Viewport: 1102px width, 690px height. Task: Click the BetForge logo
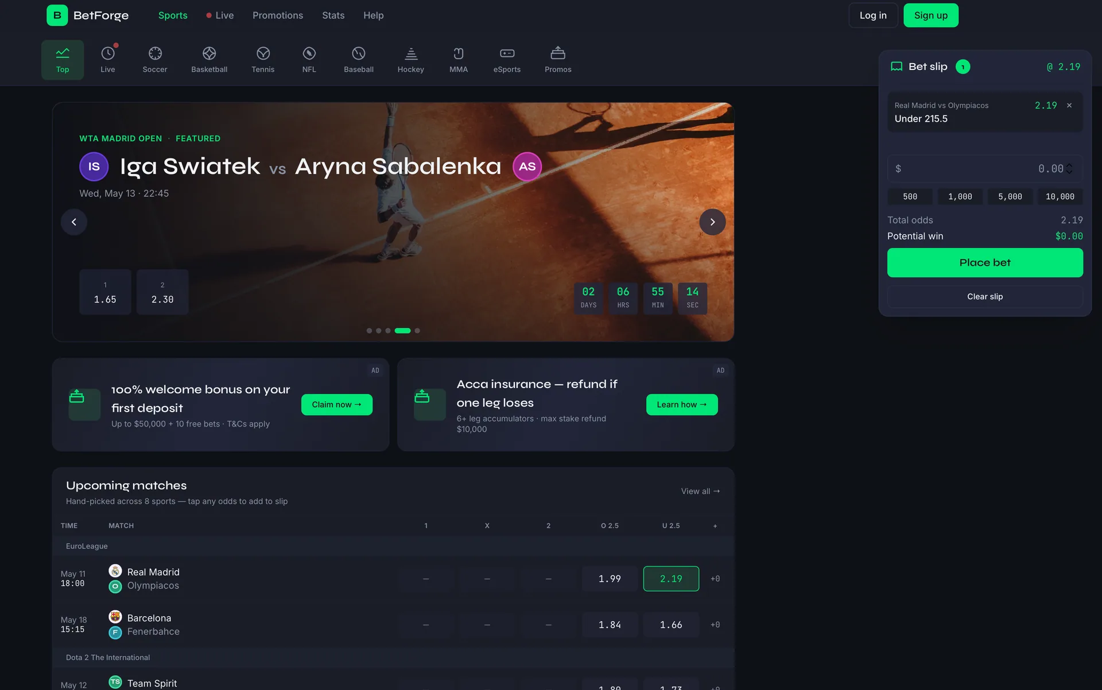88,15
